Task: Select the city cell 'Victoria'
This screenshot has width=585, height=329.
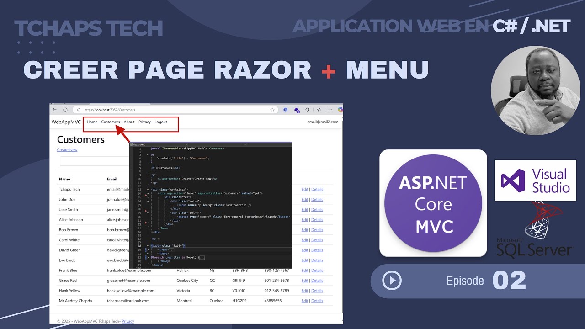Action: pos(184,291)
